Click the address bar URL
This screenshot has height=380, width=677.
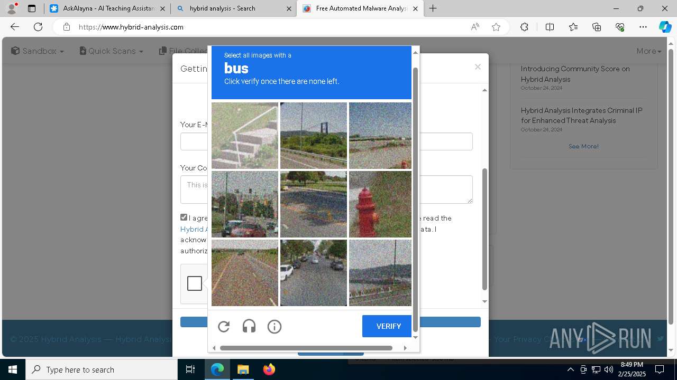(131, 27)
